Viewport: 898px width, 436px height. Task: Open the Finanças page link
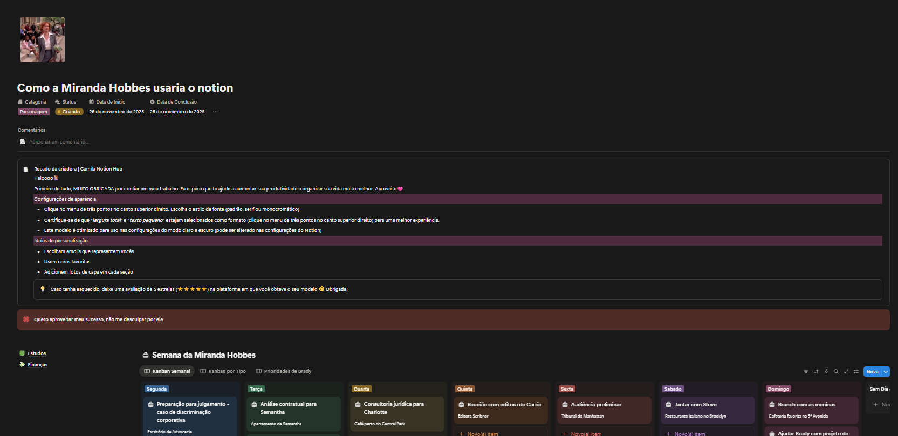tap(37, 365)
